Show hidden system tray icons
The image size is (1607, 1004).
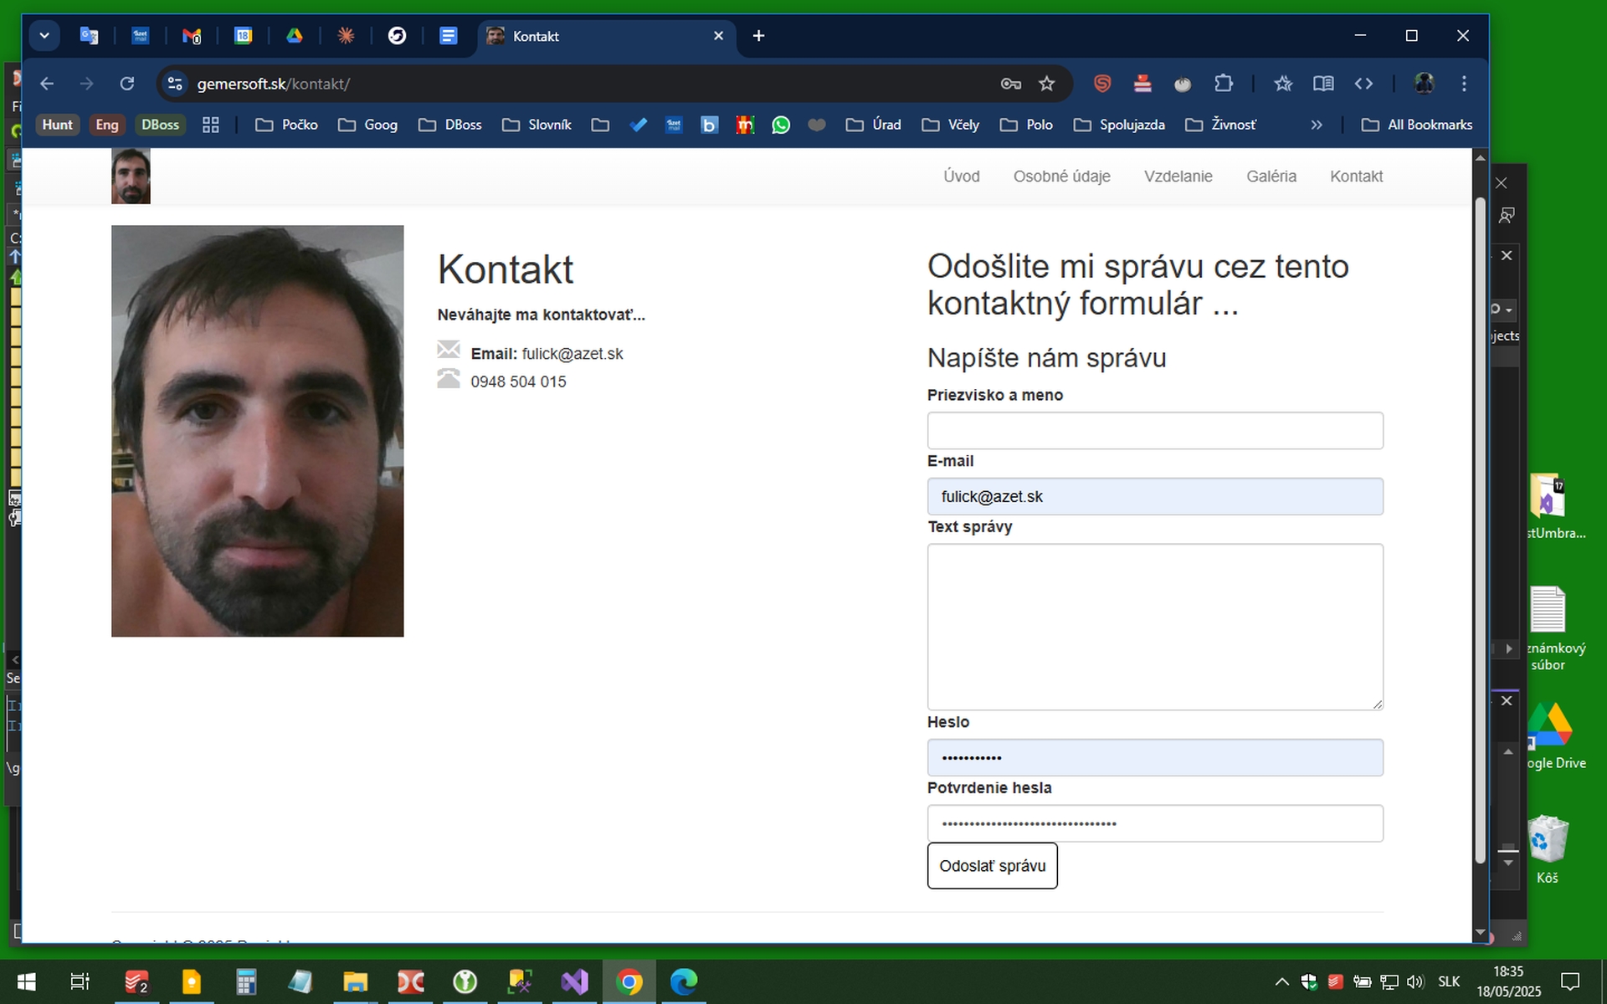pyautogui.click(x=1281, y=981)
